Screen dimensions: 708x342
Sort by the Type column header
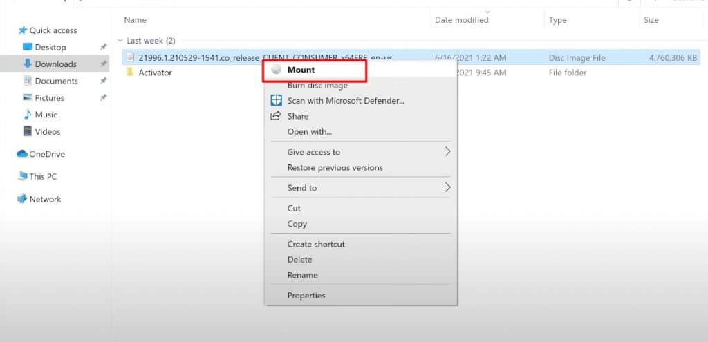558,20
